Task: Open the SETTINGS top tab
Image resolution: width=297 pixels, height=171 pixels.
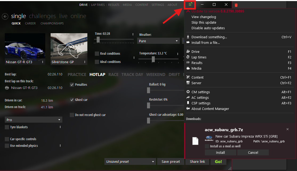Action: click(158, 5)
